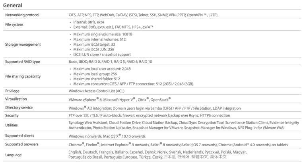Click the iSCSI LUN clone / snapshot support line
Image resolution: width=305 pixels, height=163 pixels.
tap(102, 54)
